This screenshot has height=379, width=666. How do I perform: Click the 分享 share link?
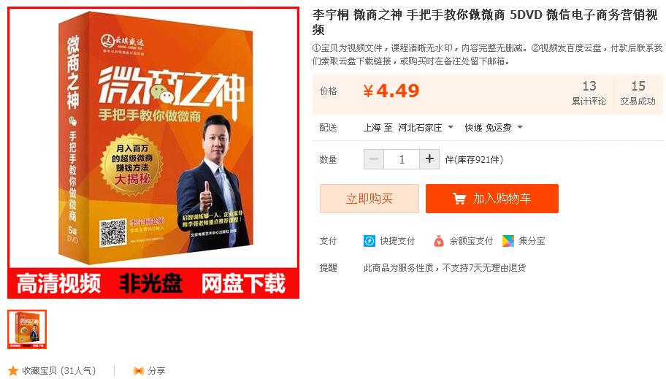156,370
